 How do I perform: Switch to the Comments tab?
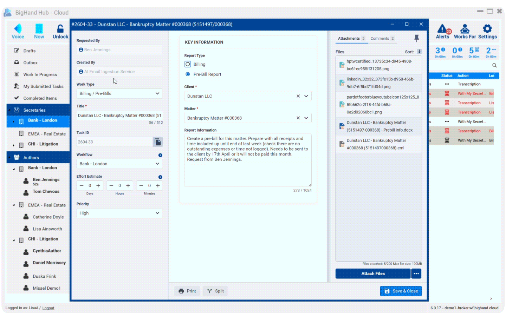382,39
